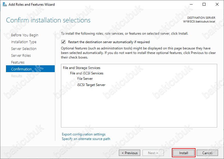Uncheck the restart automatically checkbox
224x159 pixels.
tap(63, 42)
